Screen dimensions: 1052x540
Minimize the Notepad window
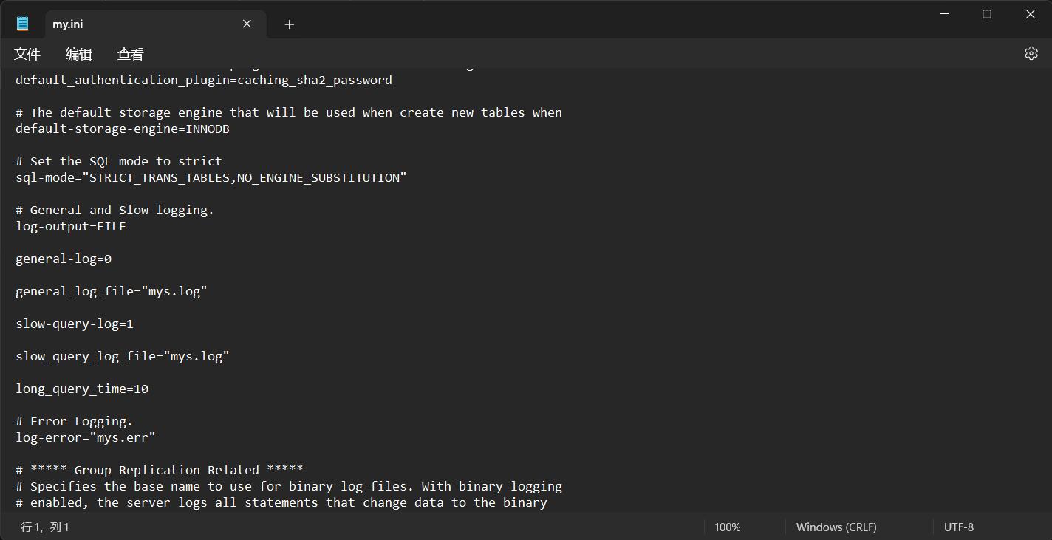(x=944, y=13)
